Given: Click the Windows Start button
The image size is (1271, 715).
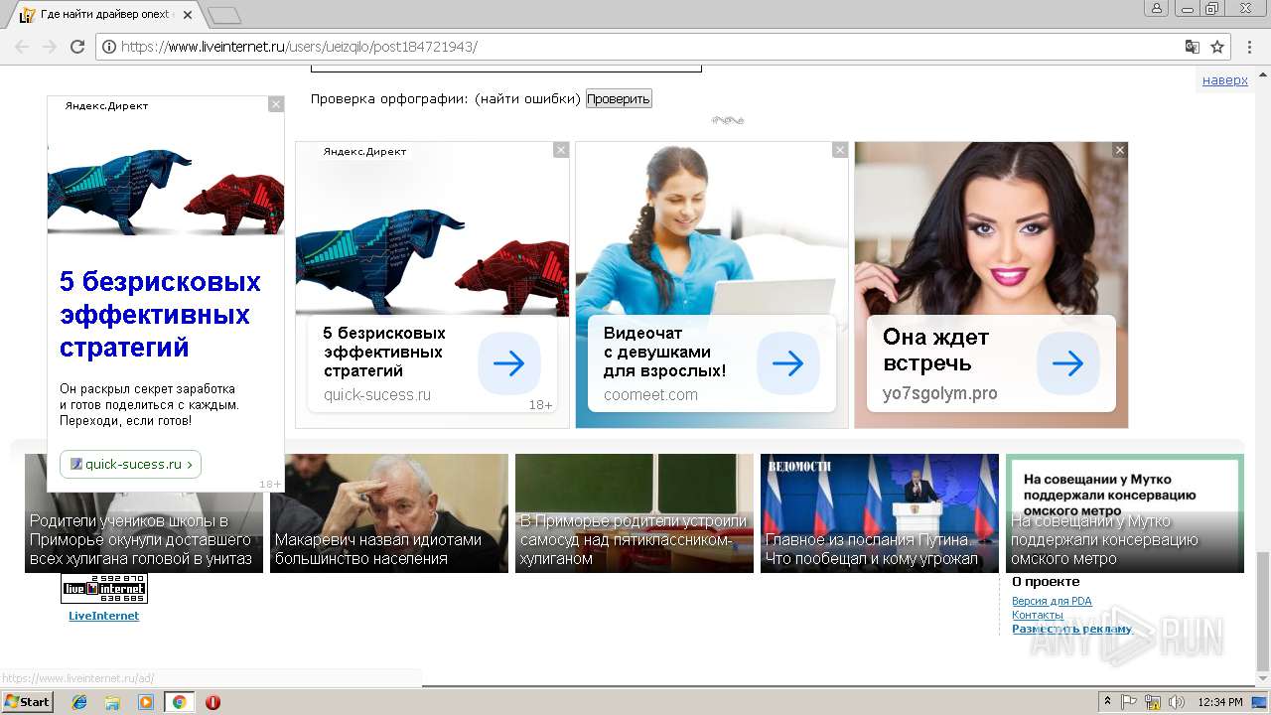Looking at the screenshot, I should (27, 702).
